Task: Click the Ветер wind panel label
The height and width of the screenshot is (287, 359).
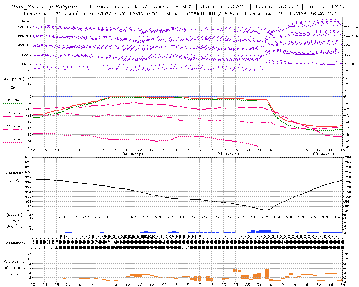Action: (26, 21)
